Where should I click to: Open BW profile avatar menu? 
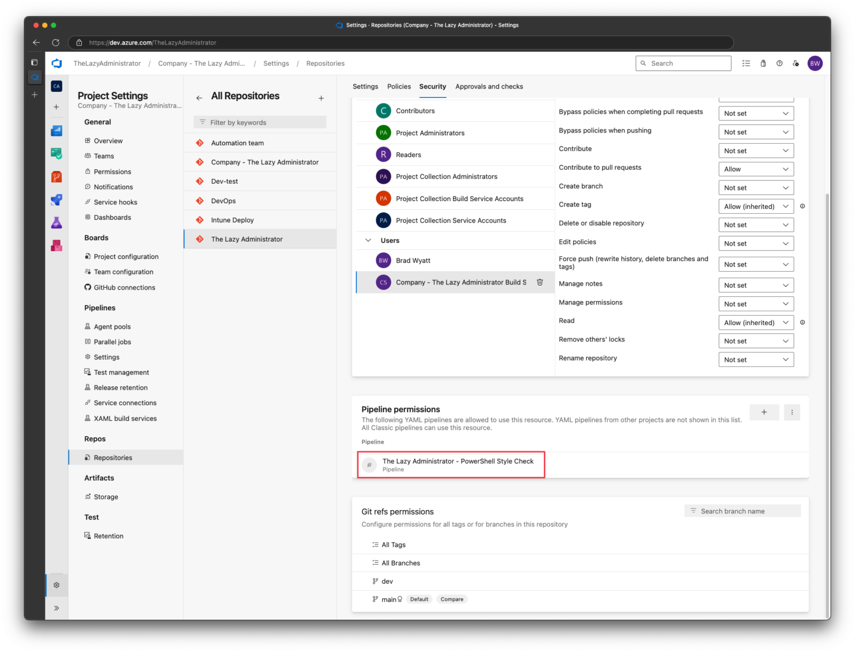815,63
